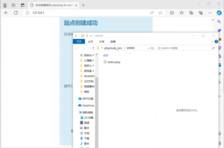
Task: Open Edge workspaces icon
Action: pyautogui.click(x=14, y=5)
